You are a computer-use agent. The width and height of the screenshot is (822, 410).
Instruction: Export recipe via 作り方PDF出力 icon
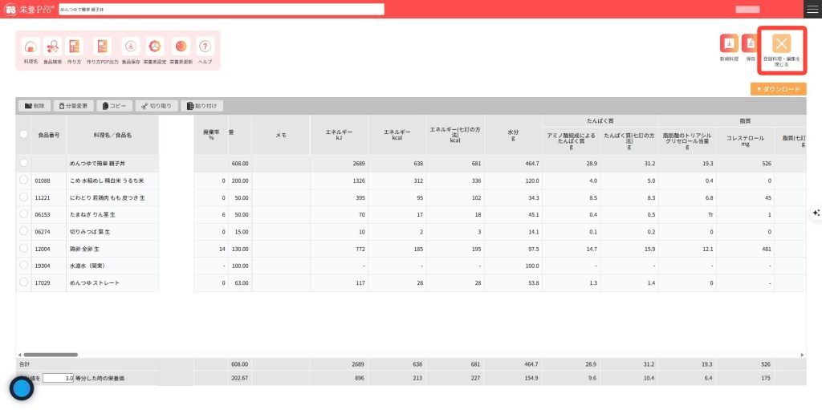(102, 47)
